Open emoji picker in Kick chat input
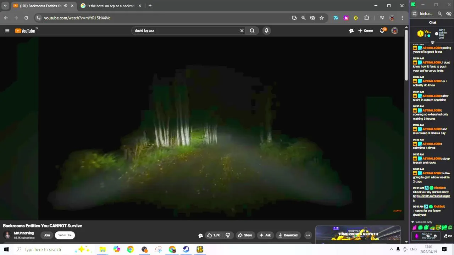 [435, 236]
